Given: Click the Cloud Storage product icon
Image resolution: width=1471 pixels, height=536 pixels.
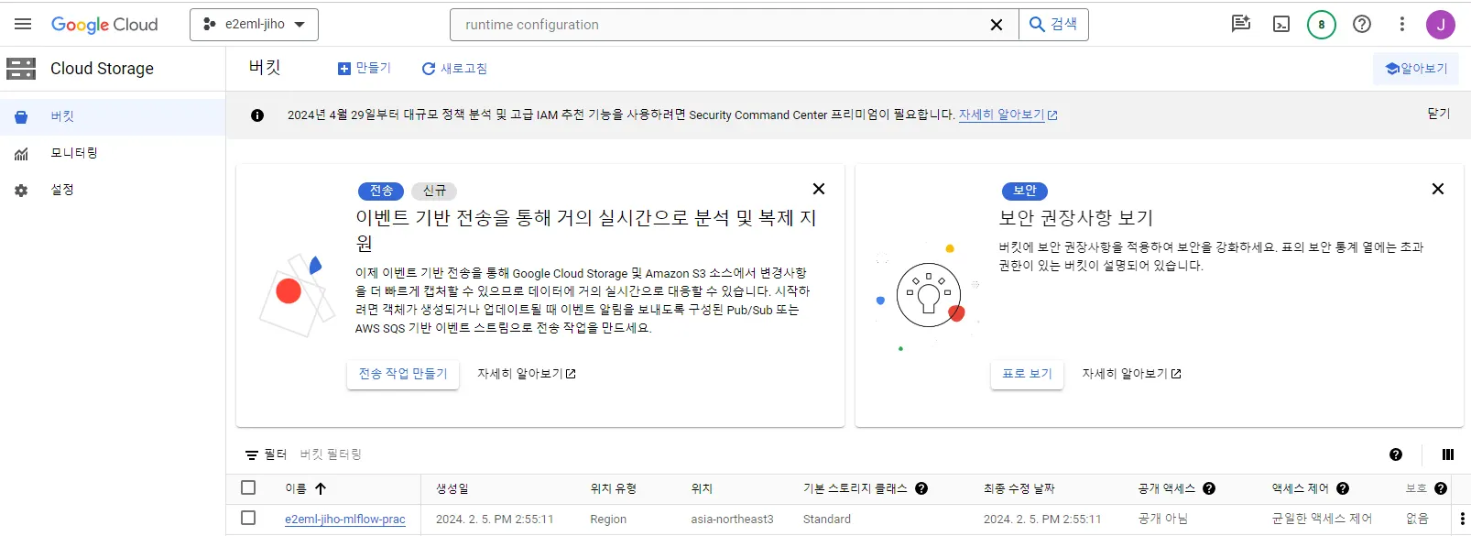Looking at the screenshot, I should pos(21,69).
